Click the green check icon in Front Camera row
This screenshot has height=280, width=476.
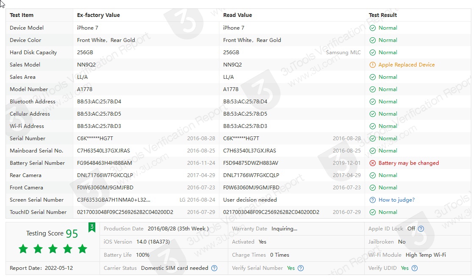click(x=373, y=188)
